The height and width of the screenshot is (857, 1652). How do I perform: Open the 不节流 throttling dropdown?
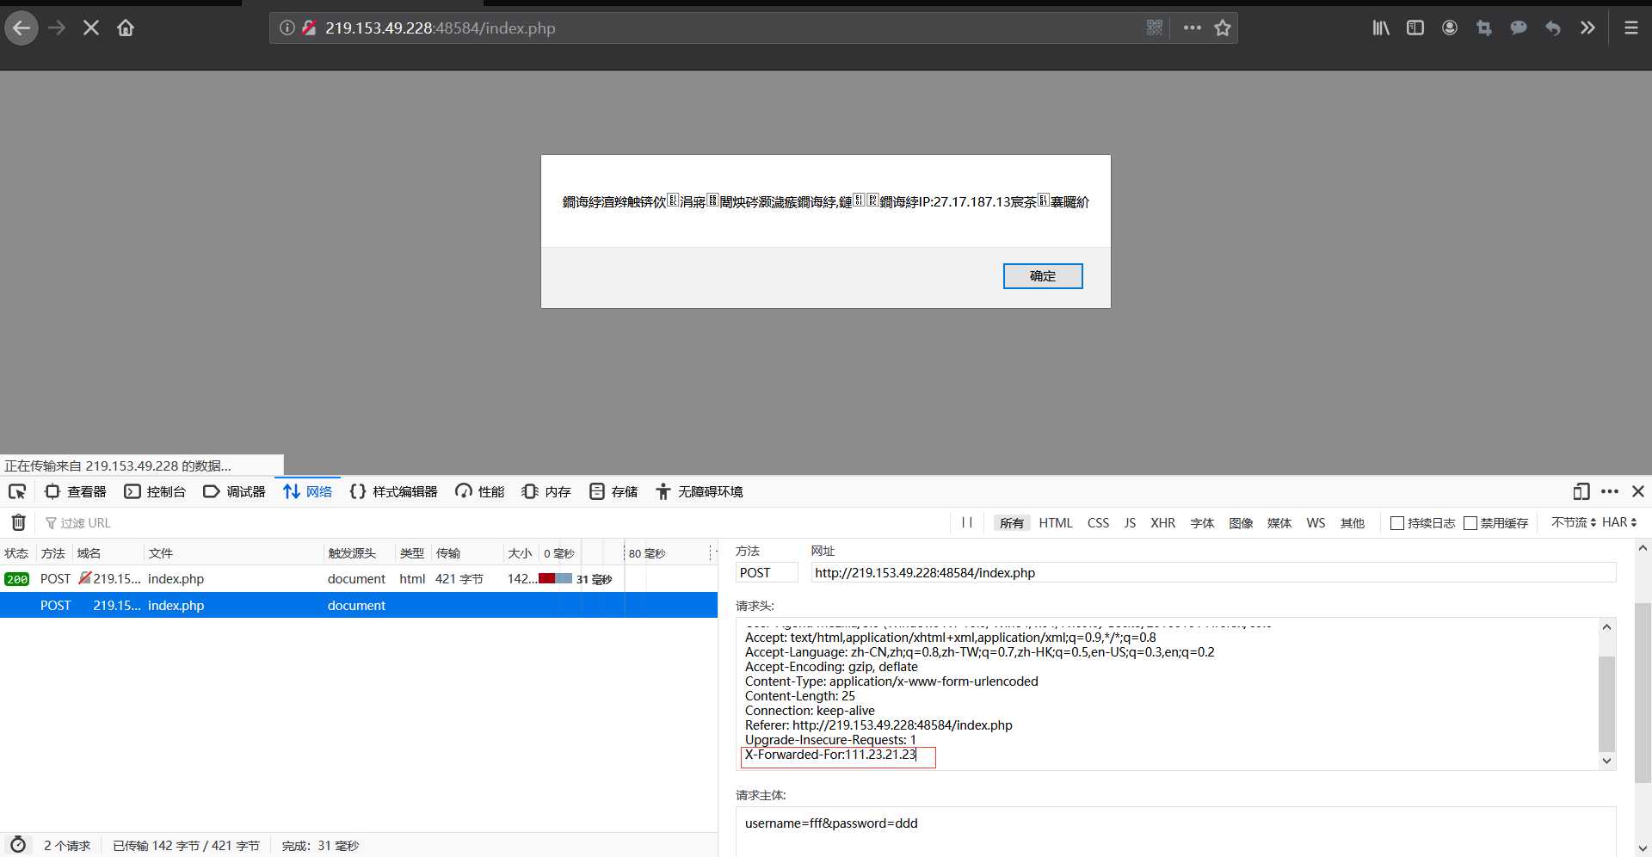pos(1574,522)
